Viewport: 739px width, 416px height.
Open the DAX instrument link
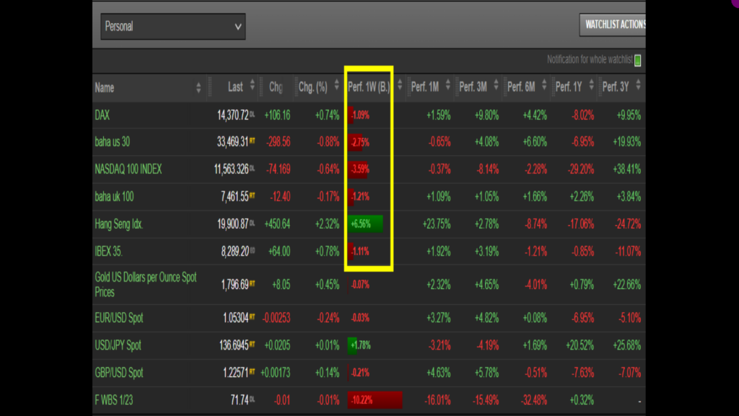(x=104, y=115)
